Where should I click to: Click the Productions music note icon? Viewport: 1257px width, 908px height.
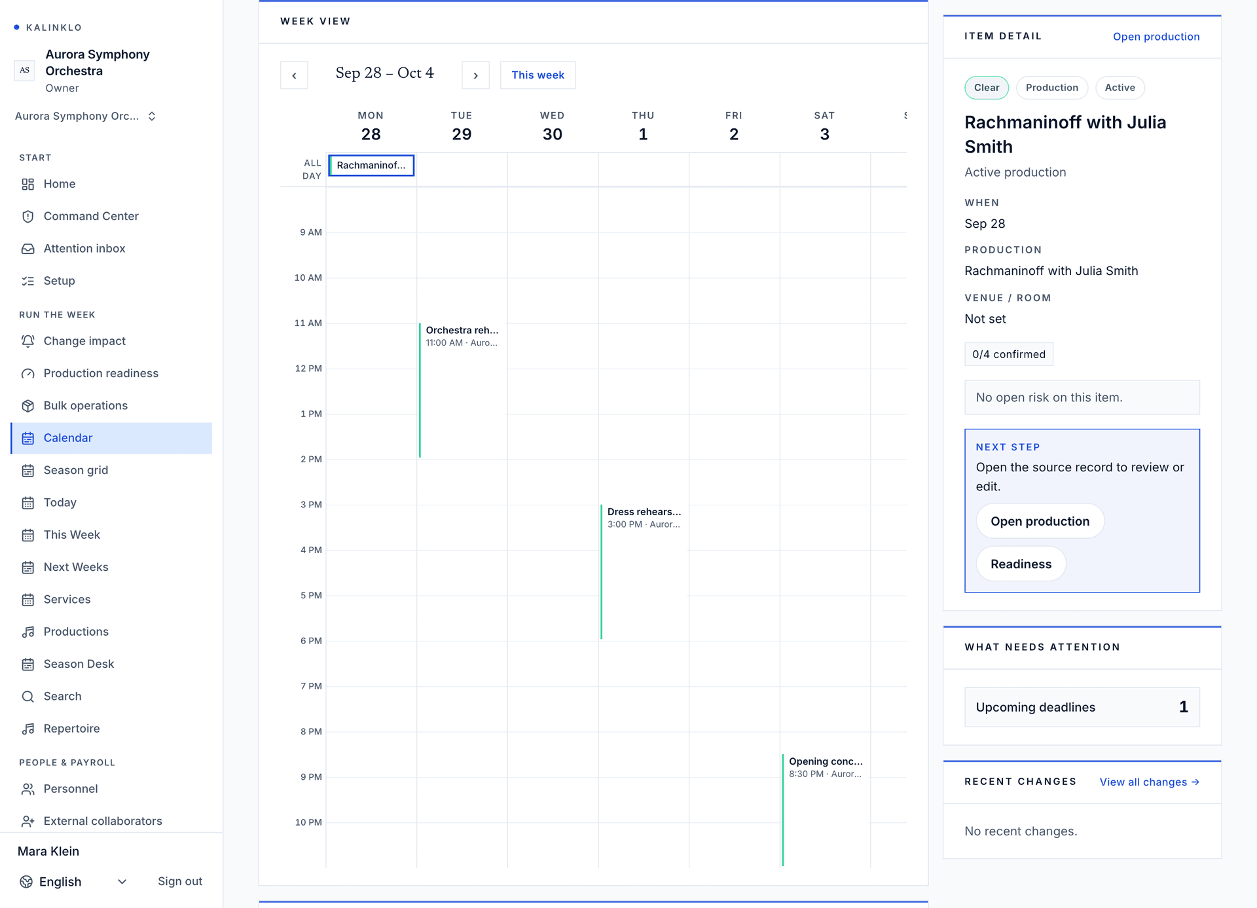[x=27, y=632]
